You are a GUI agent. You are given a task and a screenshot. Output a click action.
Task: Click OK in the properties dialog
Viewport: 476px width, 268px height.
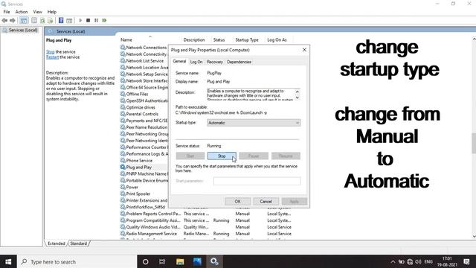pyautogui.click(x=238, y=202)
